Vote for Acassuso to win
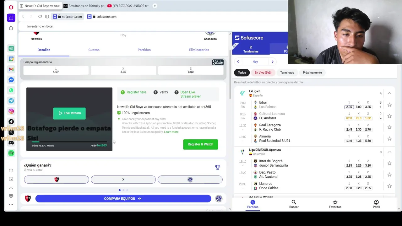This screenshot has height=226, width=402. [190, 180]
